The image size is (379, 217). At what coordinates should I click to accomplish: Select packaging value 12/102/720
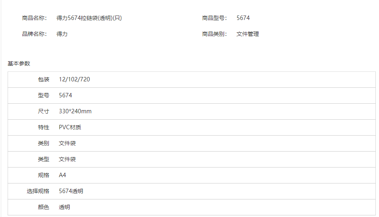(74, 79)
